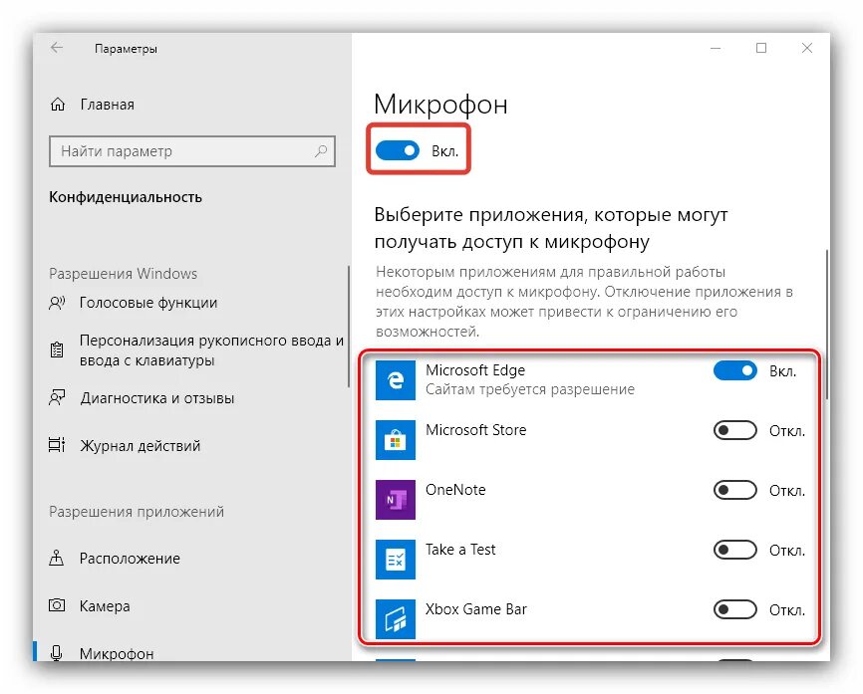This screenshot has height=694, width=863.
Task: Click the sidebar vertical scrollbar
Action: [x=349, y=327]
